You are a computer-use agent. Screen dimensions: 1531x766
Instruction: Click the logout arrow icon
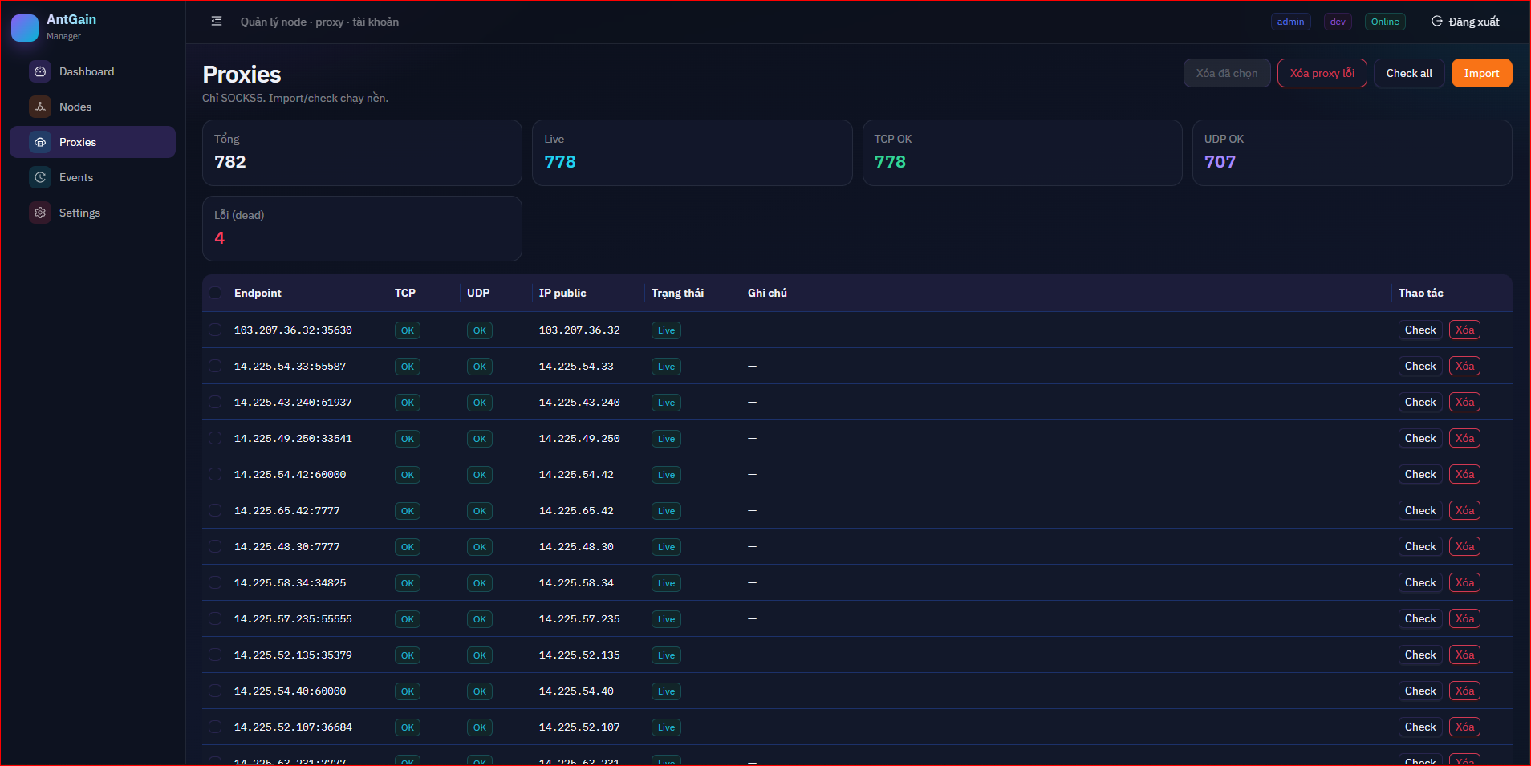coord(1437,22)
